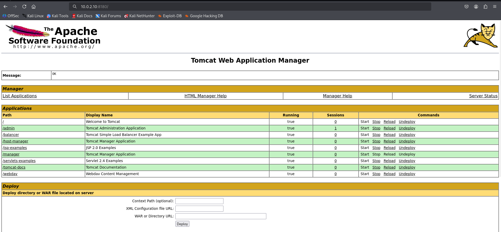Click the Context Path (optional) field

199,201
